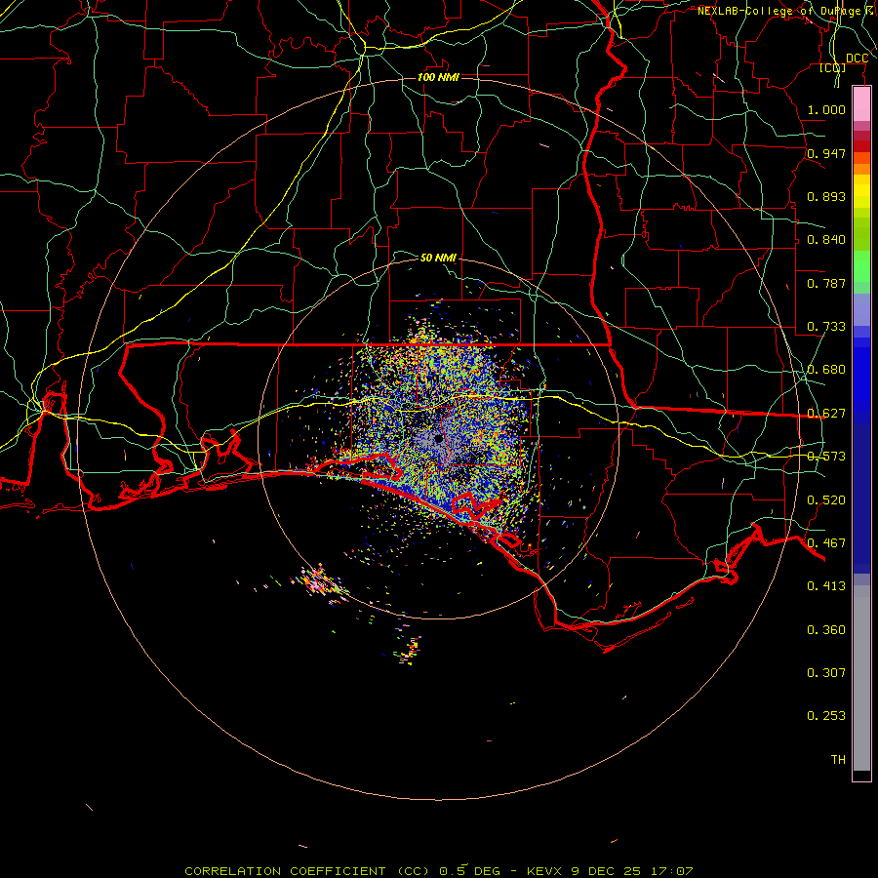Click the red band of the color scale

[861, 146]
